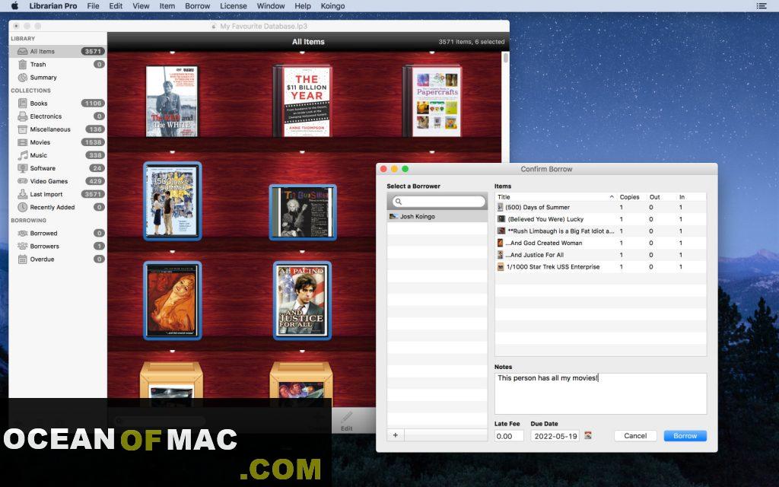This screenshot has width=779, height=487.
Task: Click into the Notes text area
Action: point(600,393)
